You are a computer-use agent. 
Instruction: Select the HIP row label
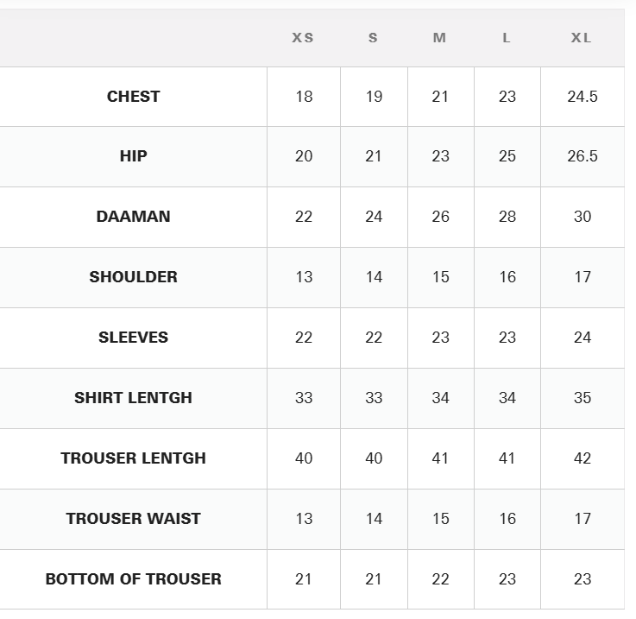point(134,156)
